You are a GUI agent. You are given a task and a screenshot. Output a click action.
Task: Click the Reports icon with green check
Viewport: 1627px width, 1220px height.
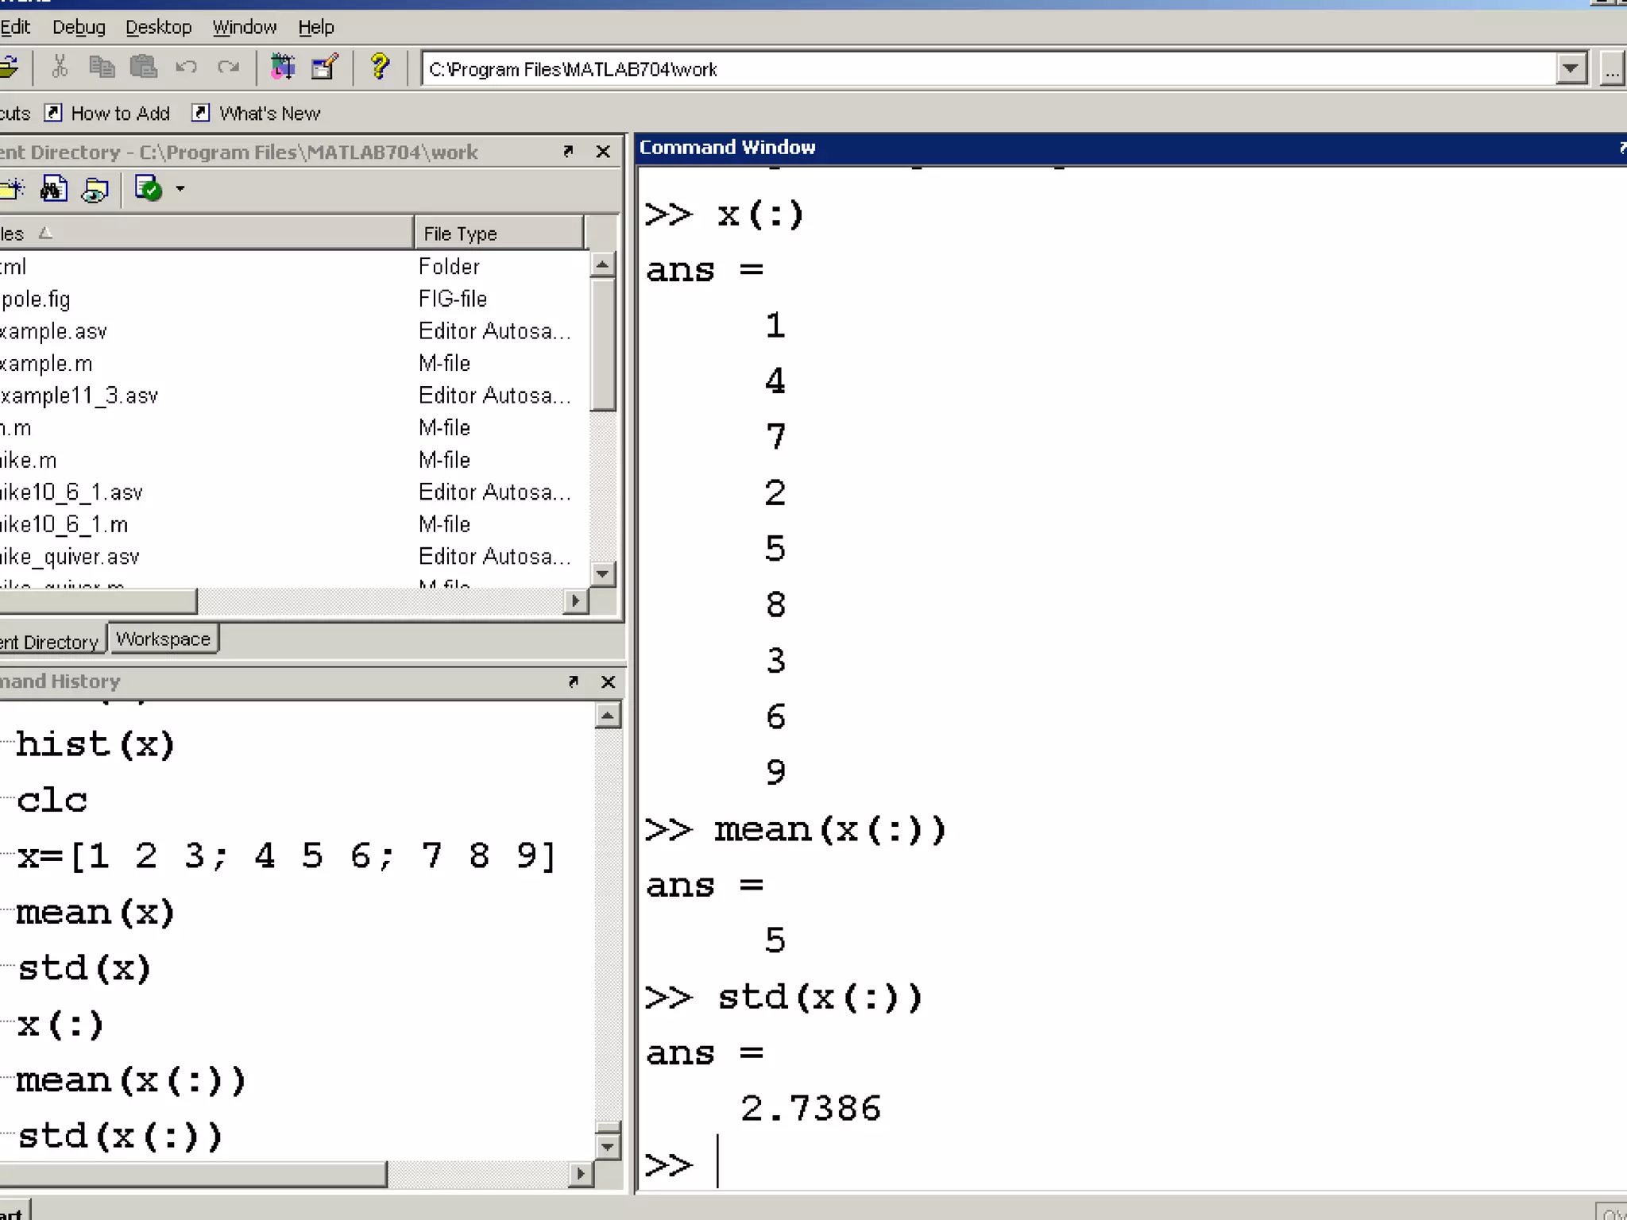[149, 190]
